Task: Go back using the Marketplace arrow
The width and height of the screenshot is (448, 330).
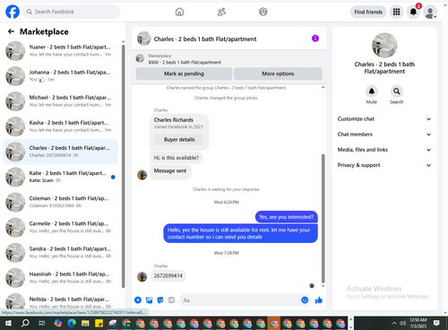Action: (11, 31)
